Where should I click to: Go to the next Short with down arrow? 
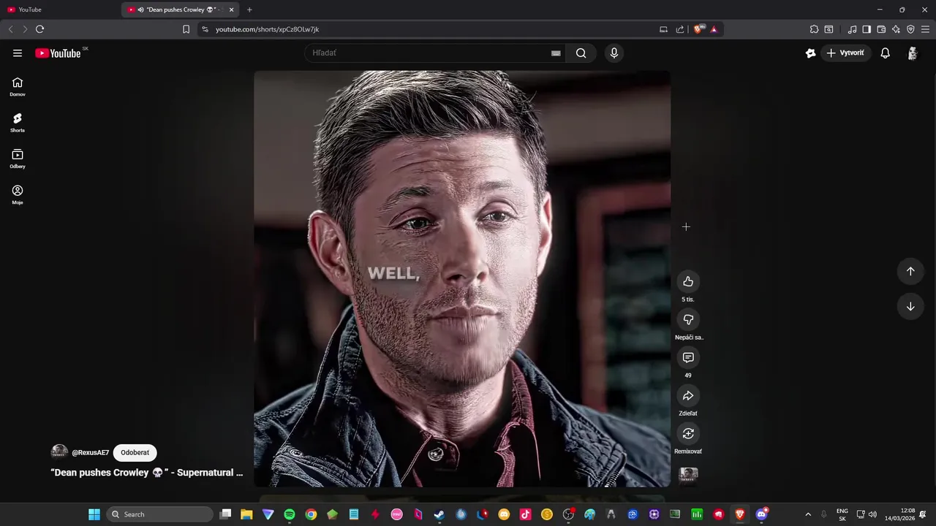click(910, 306)
